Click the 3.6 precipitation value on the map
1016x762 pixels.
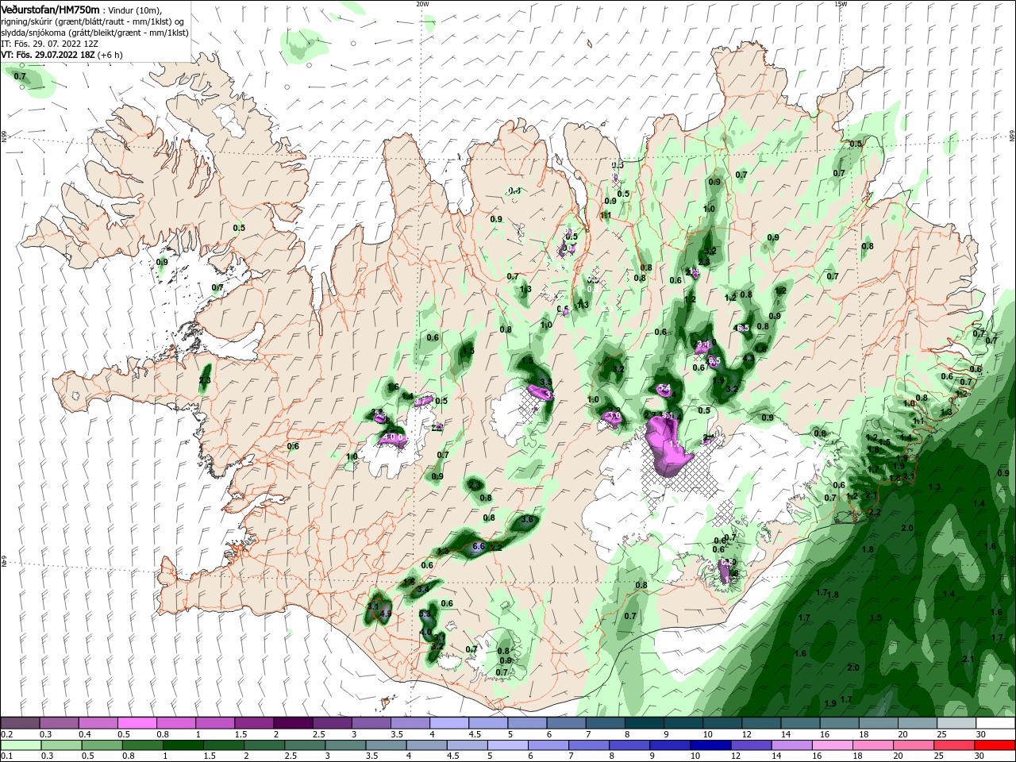click(x=527, y=519)
